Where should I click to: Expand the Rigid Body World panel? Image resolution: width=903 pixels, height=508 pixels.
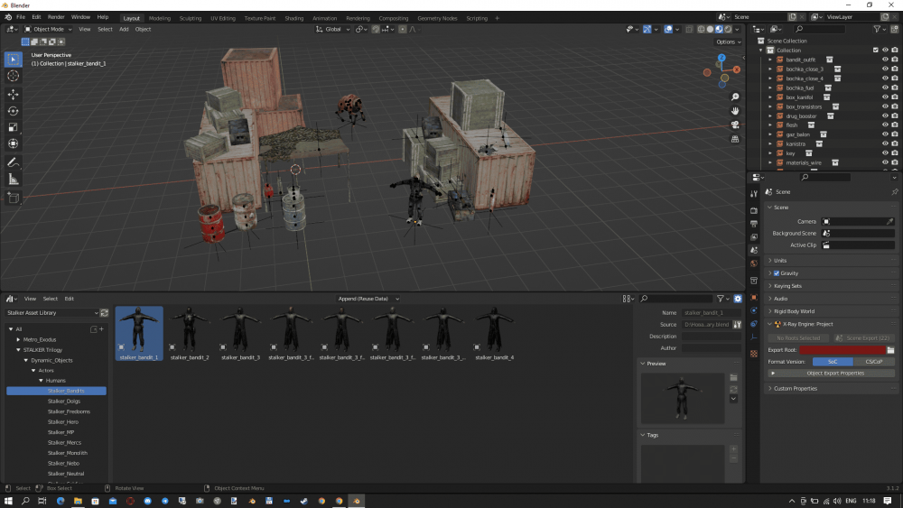(794, 311)
